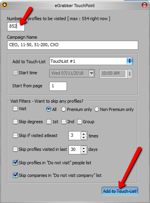The width and height of the screenshot is (150, 203).
Task: Uncheck Skip companies in Do not visit company list
Action: point(15,175)
